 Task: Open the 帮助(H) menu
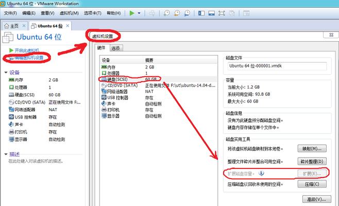114,13
